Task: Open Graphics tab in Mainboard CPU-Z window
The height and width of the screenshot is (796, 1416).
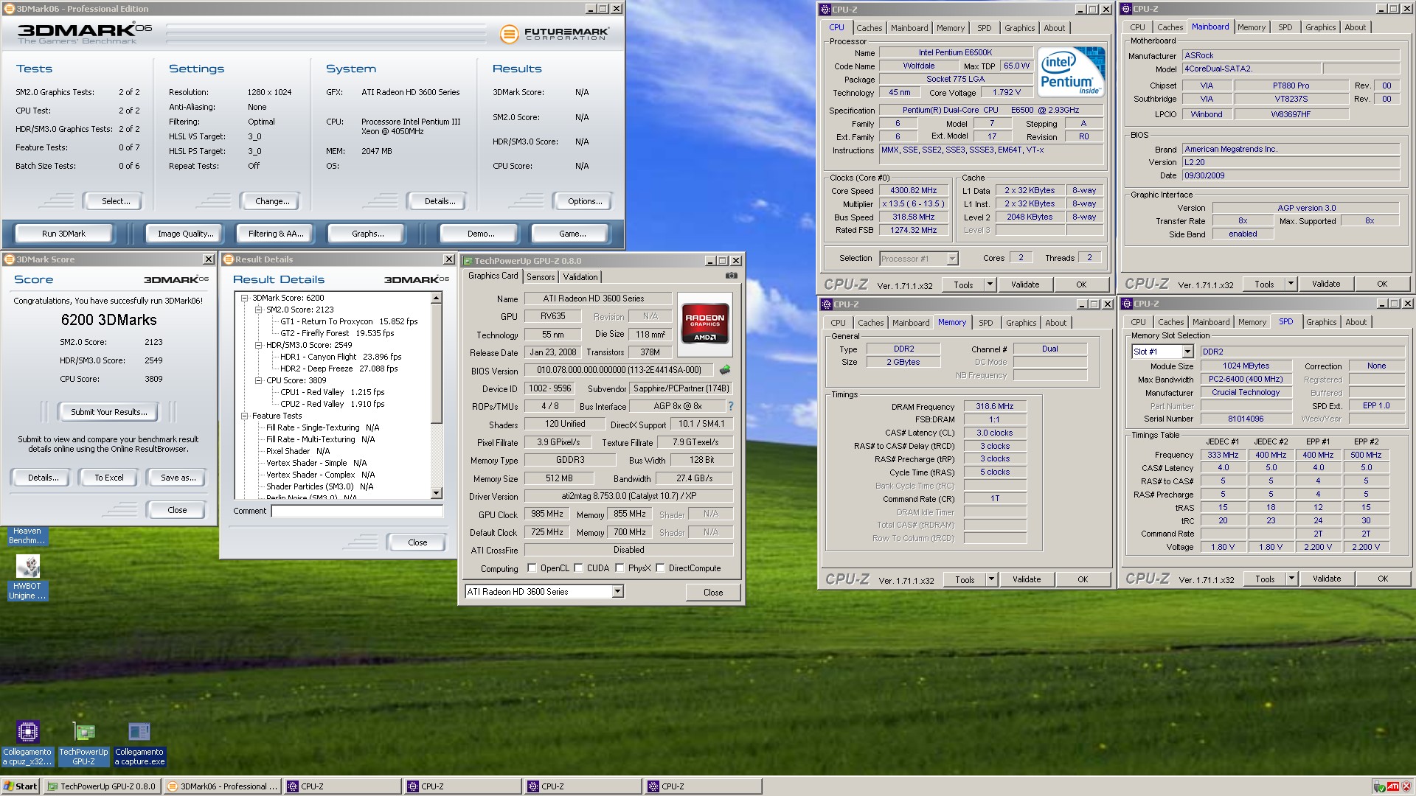Action: coord(1320,27)
